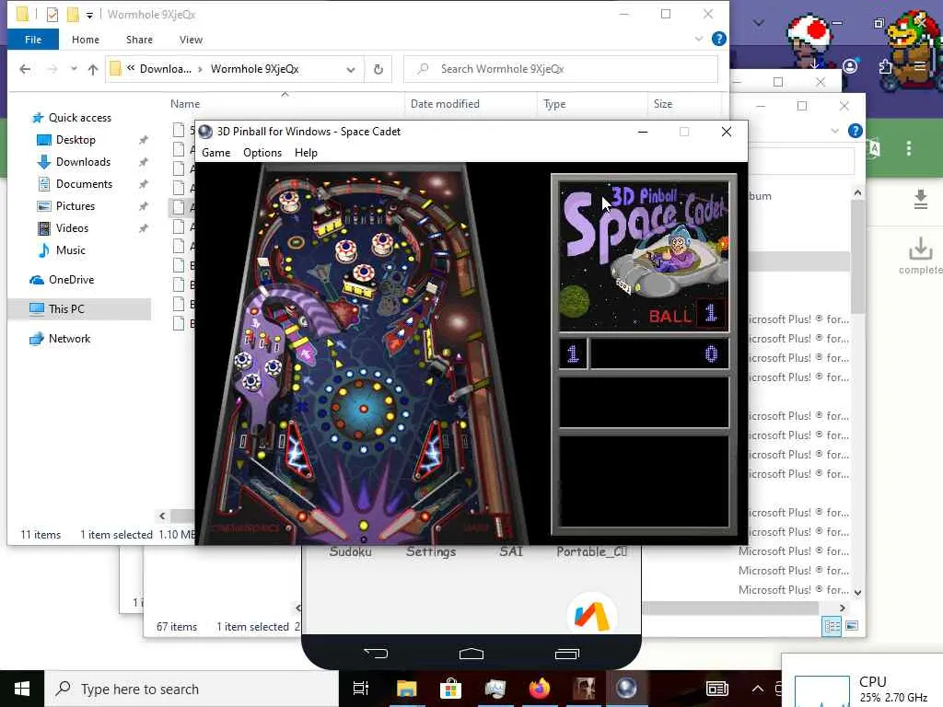This screenshot has height=707, width=943.
Task: Click the Android home navigation button
Action: click(471, 654)
